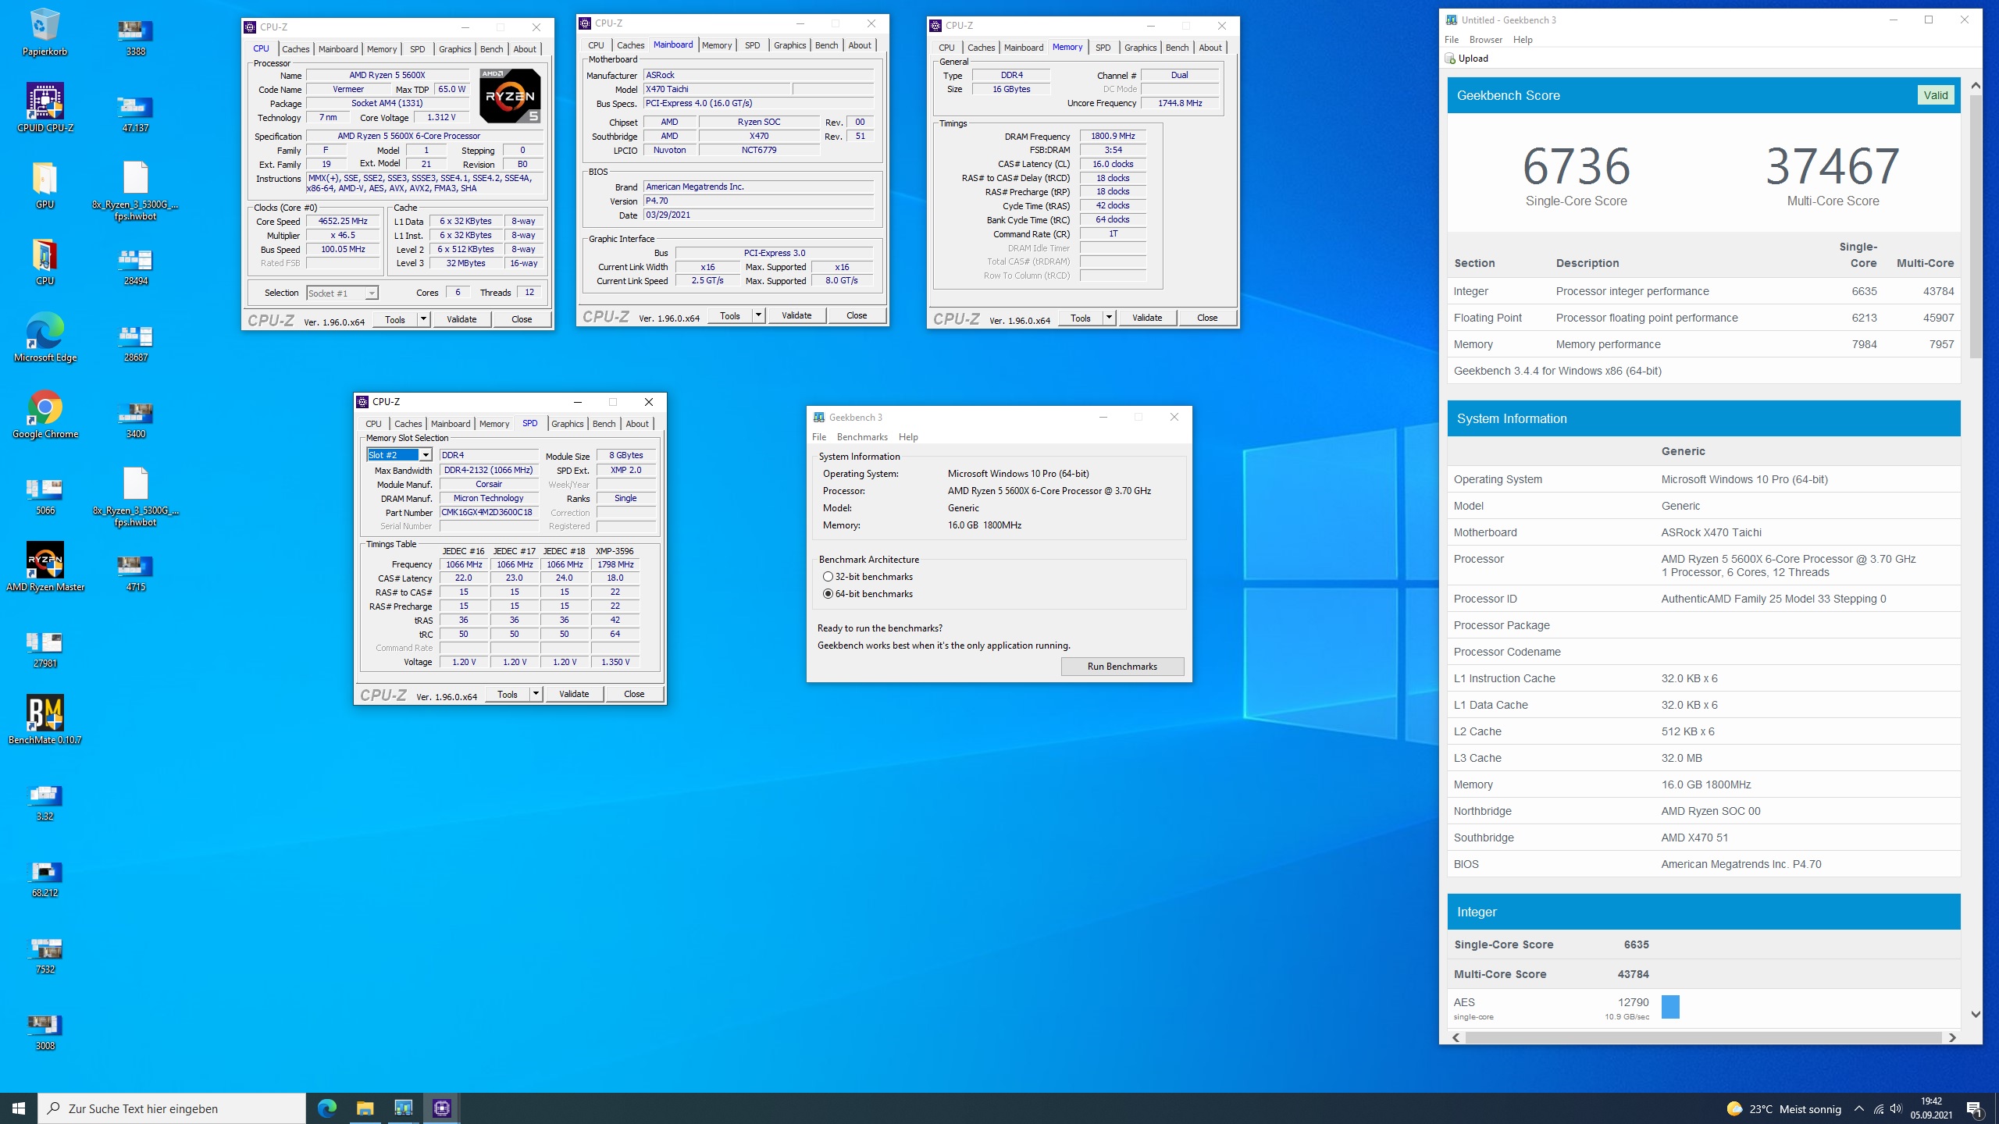Open the CPU folder icon on desktop

pos(45,261)
